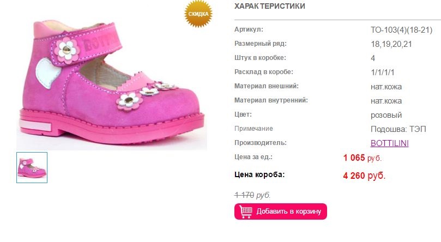Click the Характеристики section heading
Image resolution: width=441 pixels, height=242 pixels.
pyautogui.click(x=269, y=6)
